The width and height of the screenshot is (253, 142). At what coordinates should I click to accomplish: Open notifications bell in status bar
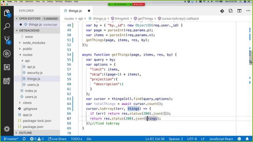pos(247,139)
